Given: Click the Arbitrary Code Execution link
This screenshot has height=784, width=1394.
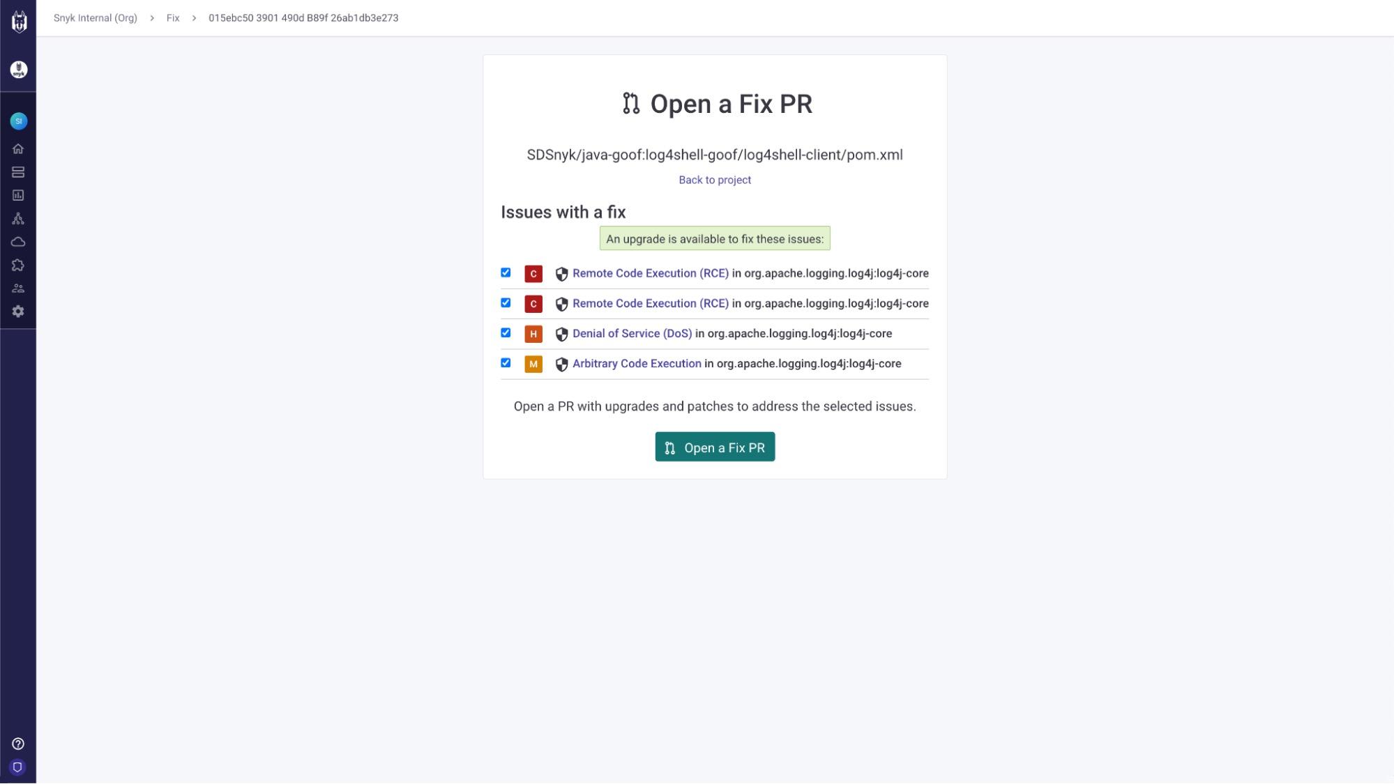Looking at the screenshot, I should 636,363.
